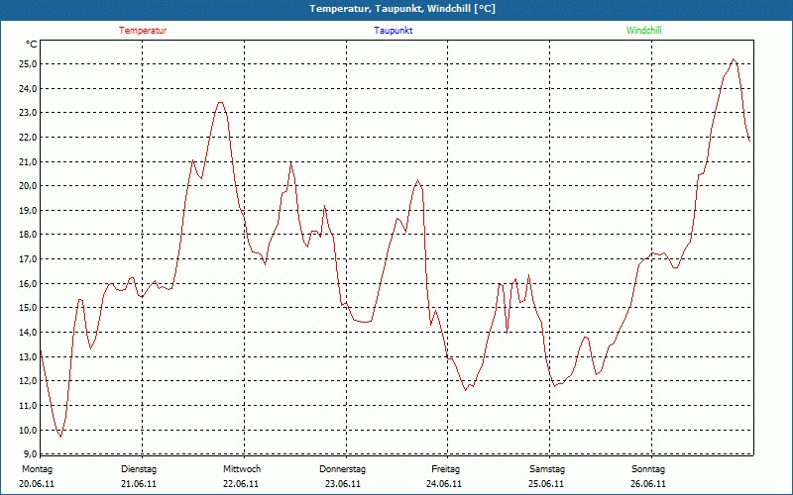
Task: Click the 12,0 y-axis value
Action: pos(29,381)
